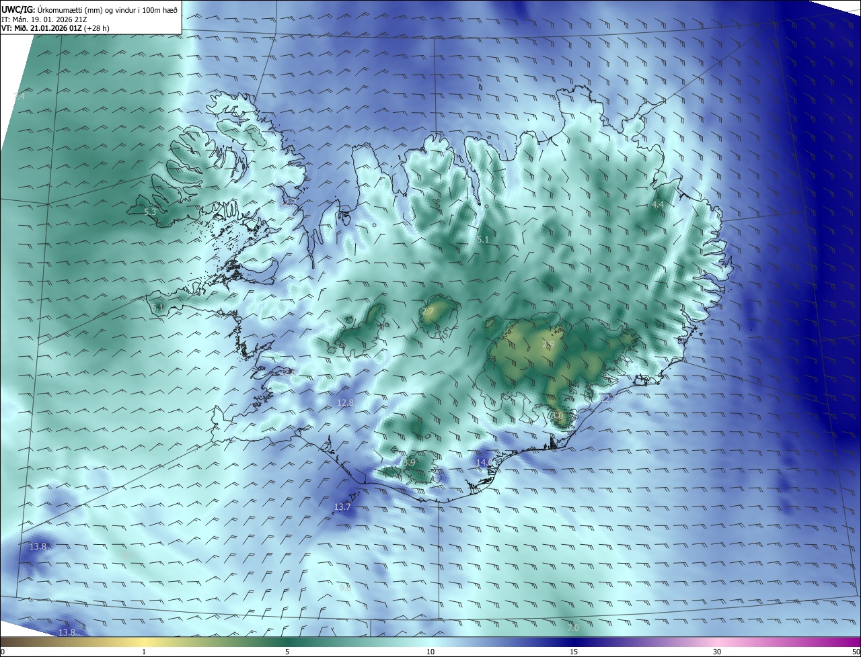861x657 pixels.
Task: Click the 12.8 value in southwest Iceland
Action: (345, 402)
